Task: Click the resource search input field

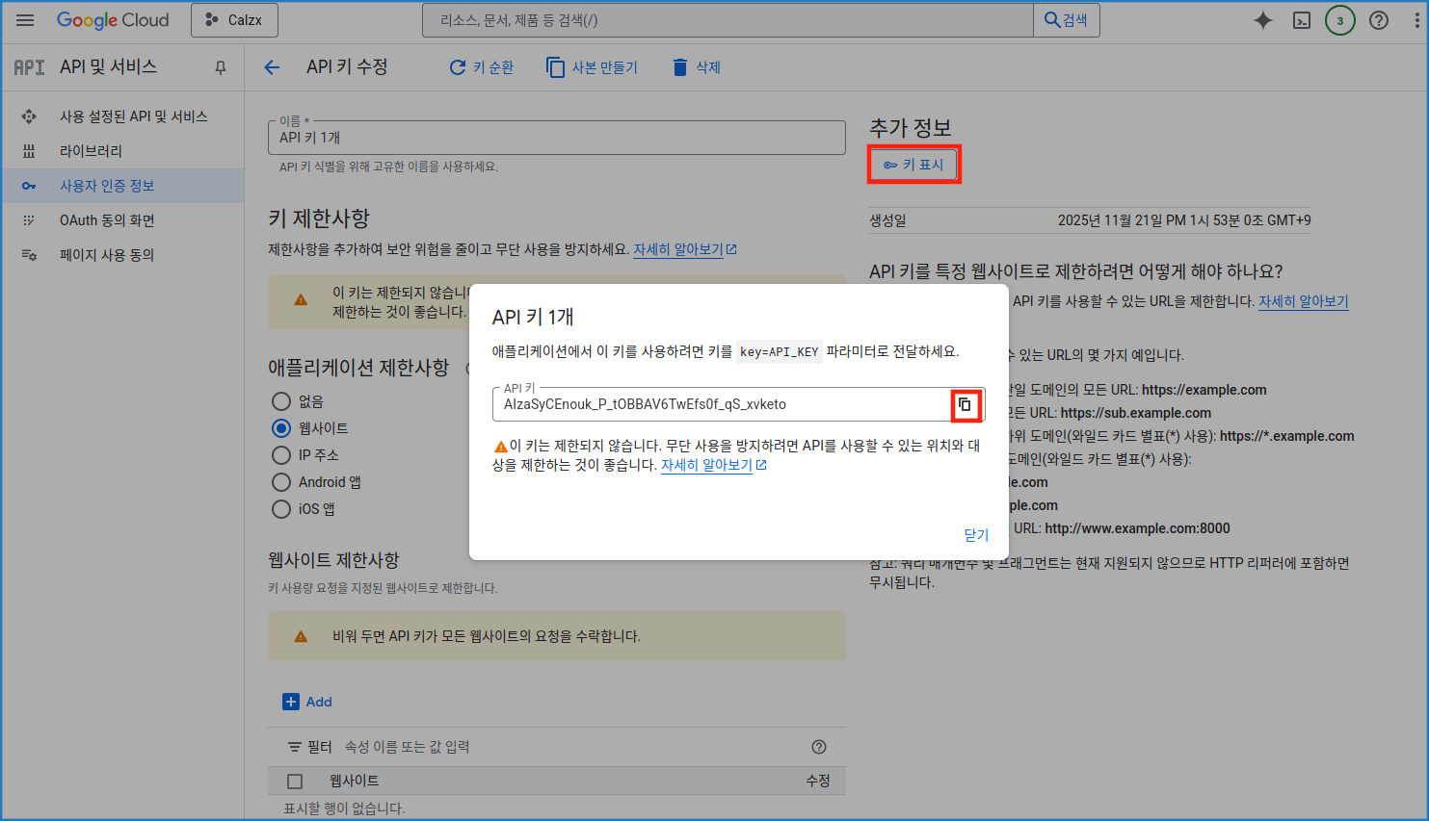Action: 728,20
